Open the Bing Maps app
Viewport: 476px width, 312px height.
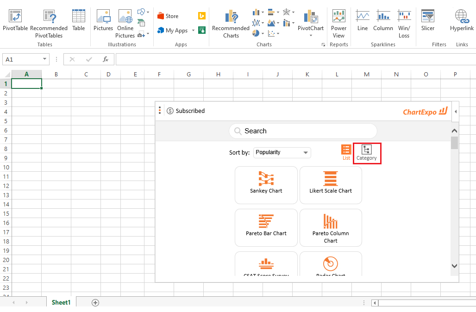pyautogui.click(x=202, y=16)
